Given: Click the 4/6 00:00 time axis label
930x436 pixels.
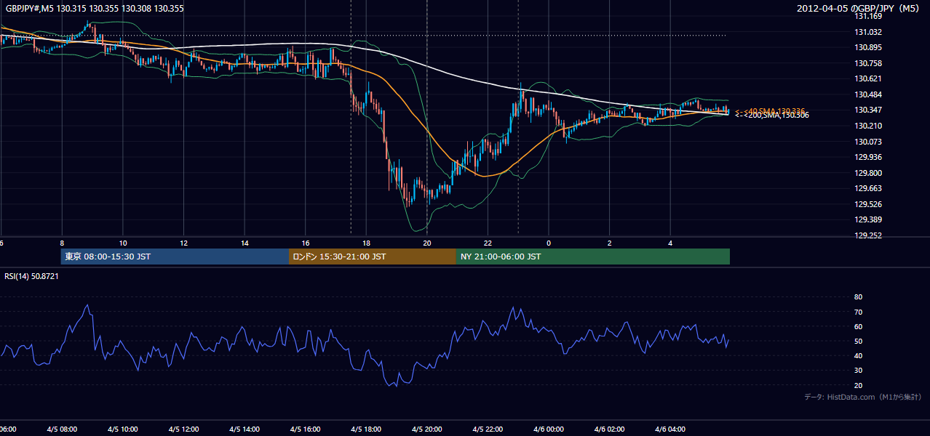Looking at the screenshot, I should pyautogui.click(x=549, y=429).
